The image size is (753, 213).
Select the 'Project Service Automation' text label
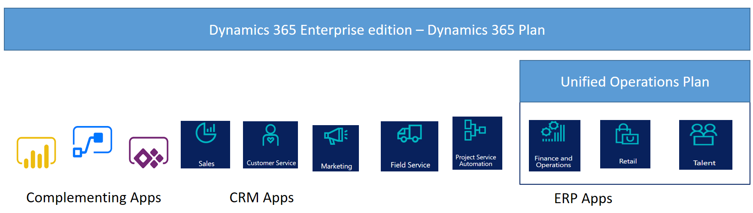(x=476, y=160)
